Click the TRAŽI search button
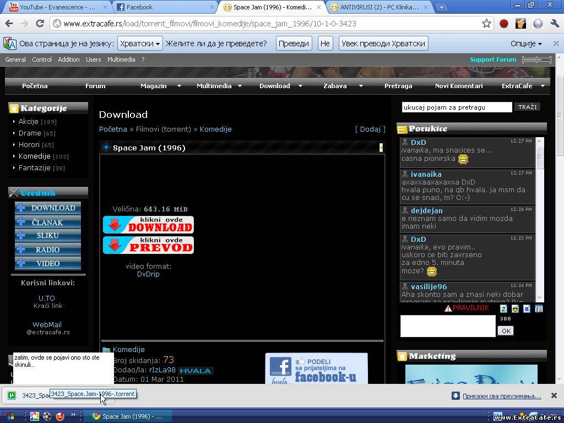 527,107
